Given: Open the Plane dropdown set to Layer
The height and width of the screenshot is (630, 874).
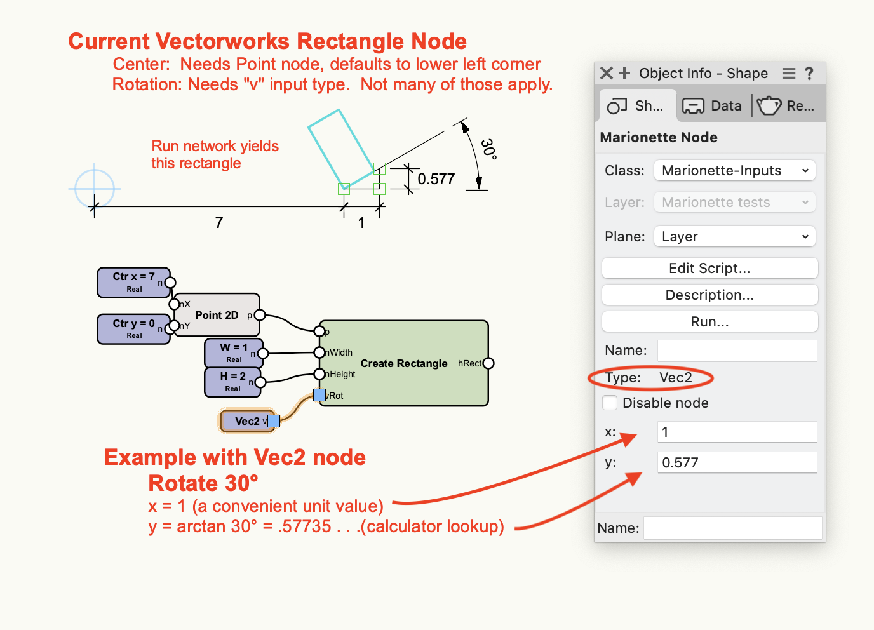Looking at the screenshot, I should (x=735, y=236).
